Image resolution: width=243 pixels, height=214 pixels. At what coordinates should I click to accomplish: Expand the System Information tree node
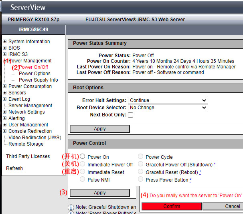pos(5,42)
